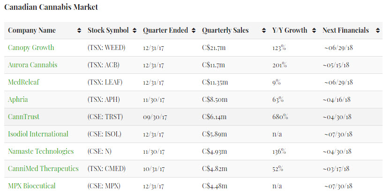Click the Company Name column header
The image size is (383, 193).
coord(32,31)
